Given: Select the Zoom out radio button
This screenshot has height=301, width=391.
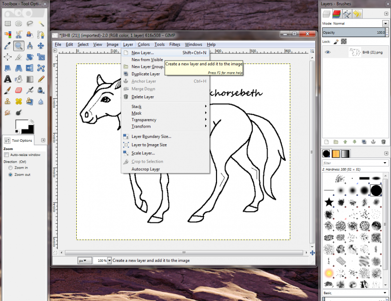Looking at the screenshot, I should pyautogui.click(x=10, y=175).
